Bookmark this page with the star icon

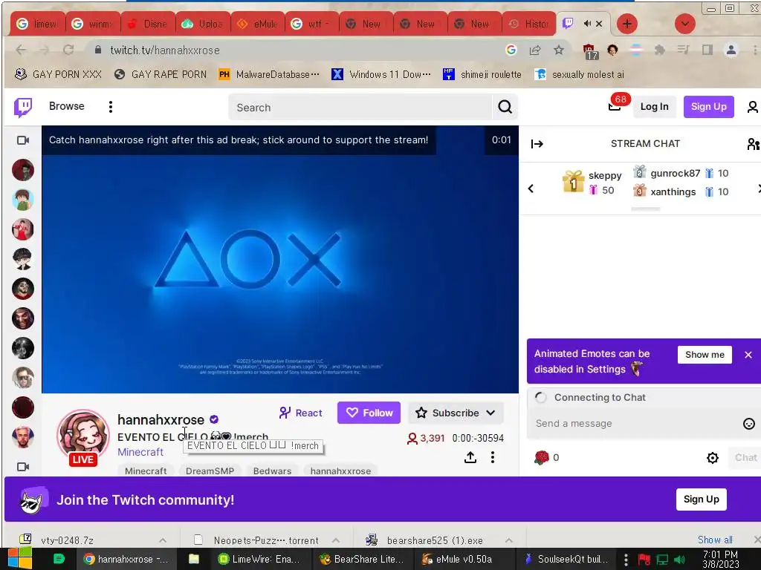559,50
